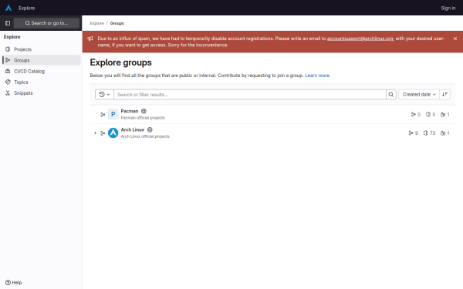Open the Pacman group
463x289 pixels.
pyautogui.click(x=130, y=111)
